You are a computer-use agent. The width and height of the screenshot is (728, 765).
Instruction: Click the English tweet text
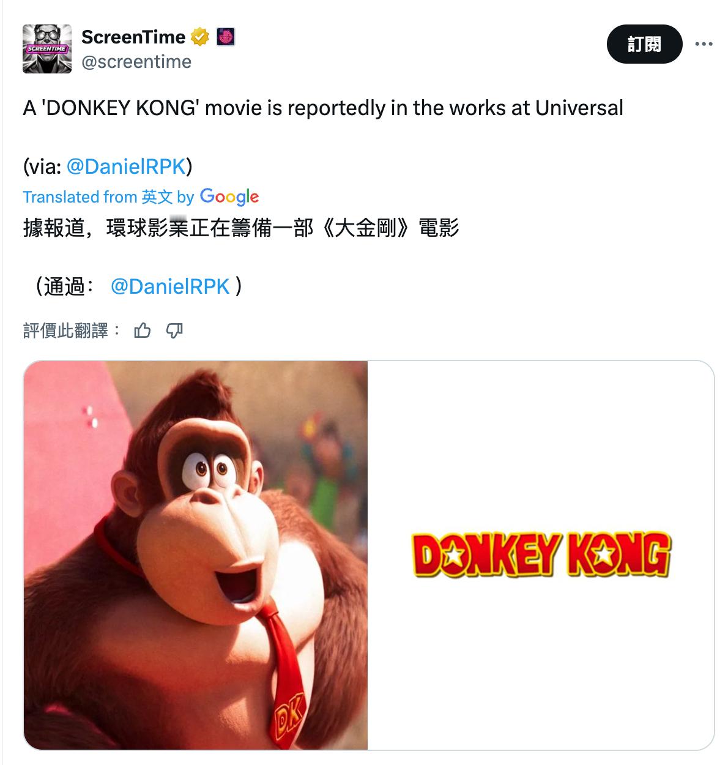(x=323, y=108)
